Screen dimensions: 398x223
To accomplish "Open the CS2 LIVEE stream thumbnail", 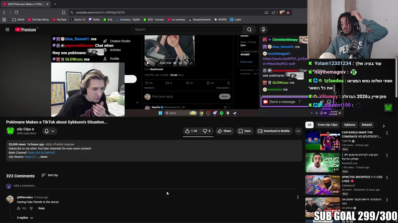I will click(322, 185).
